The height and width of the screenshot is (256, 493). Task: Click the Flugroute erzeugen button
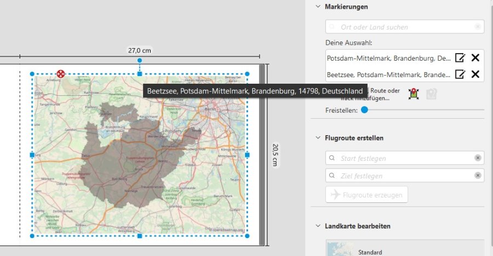(x=366, y=195)
